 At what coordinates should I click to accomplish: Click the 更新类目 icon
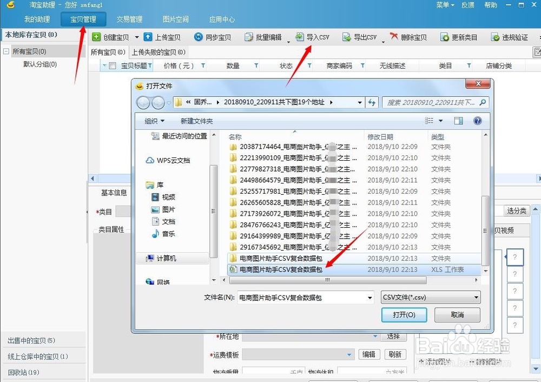pos(444,37)
